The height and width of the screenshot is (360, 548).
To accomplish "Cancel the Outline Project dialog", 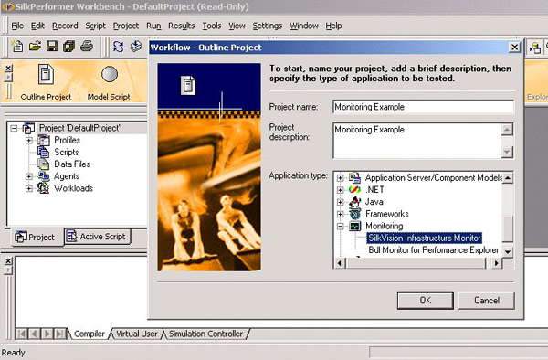I will click(x=487, y=301).
